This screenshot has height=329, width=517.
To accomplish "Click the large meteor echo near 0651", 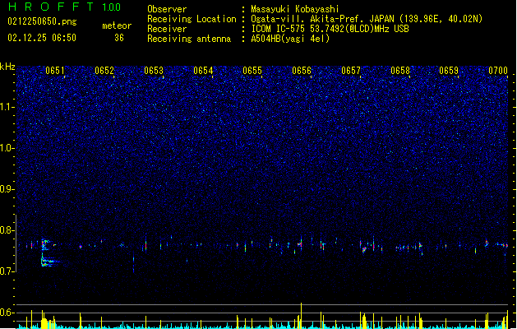I will pos(48,253).
